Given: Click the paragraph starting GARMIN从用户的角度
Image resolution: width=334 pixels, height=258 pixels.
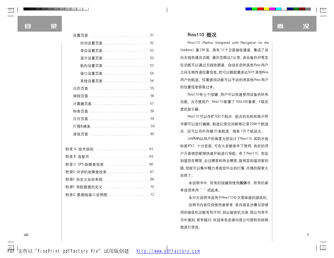Looking at the screenshot, I should (224, 157).
